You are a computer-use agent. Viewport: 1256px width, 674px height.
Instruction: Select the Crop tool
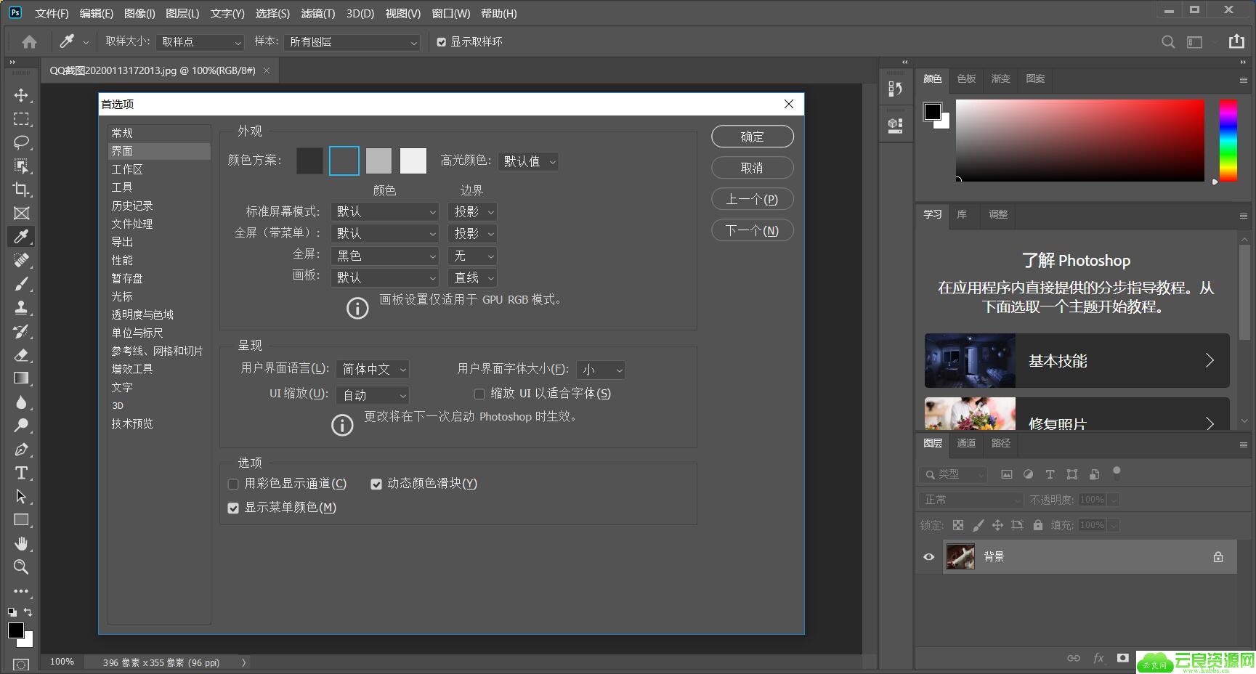pos(21,190)
